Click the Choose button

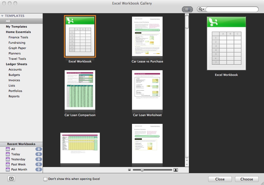[247, 179]
